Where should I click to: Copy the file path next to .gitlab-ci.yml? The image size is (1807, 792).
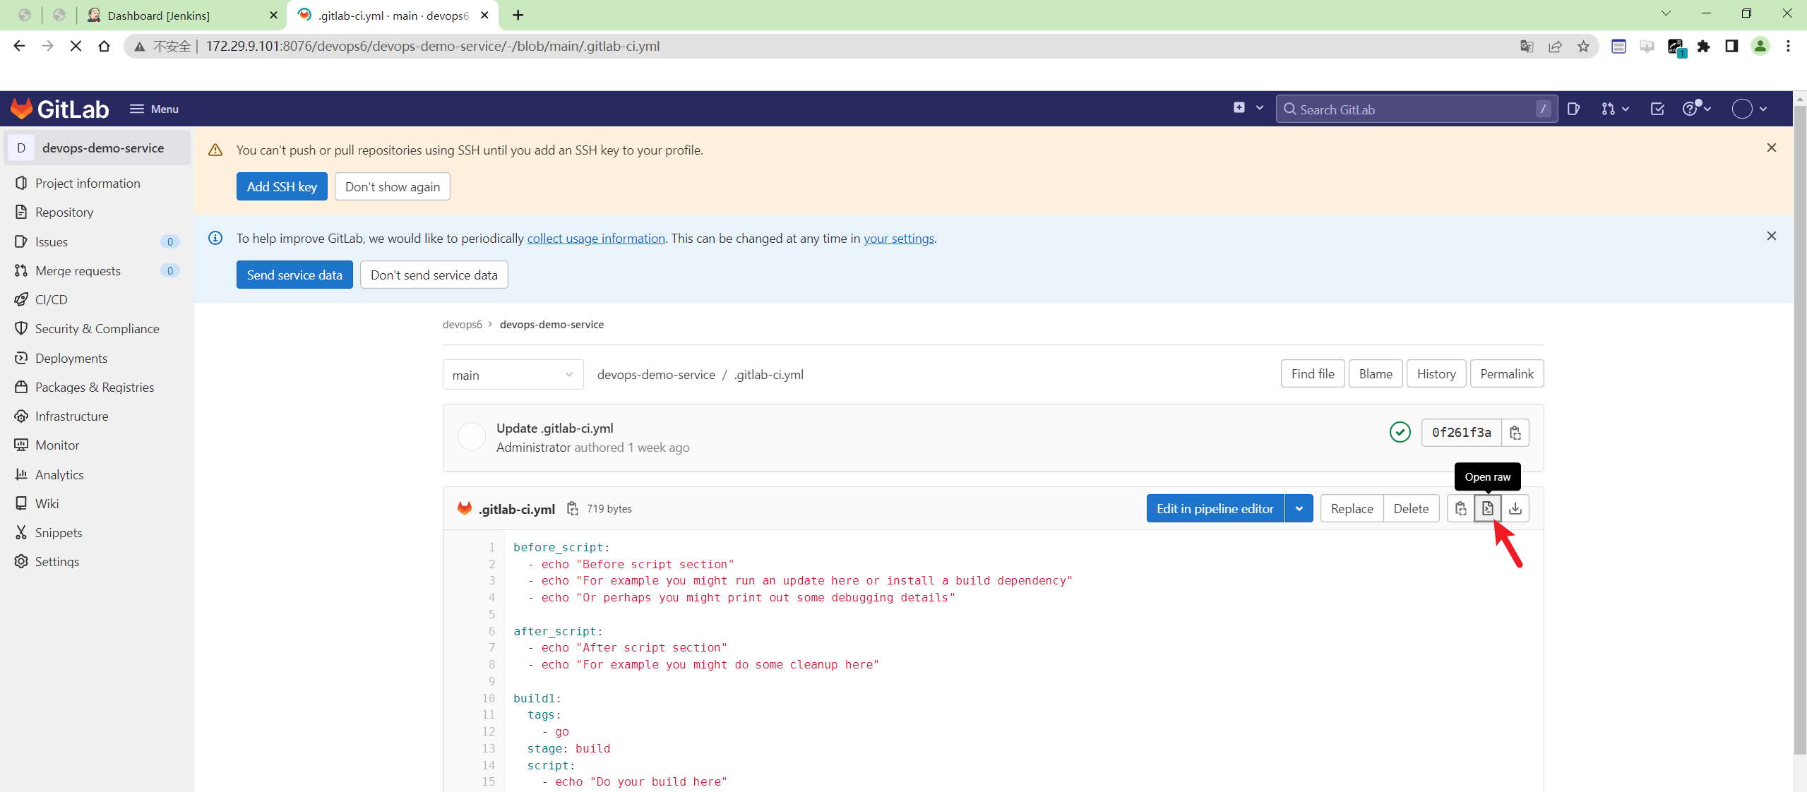pos(572,508)
